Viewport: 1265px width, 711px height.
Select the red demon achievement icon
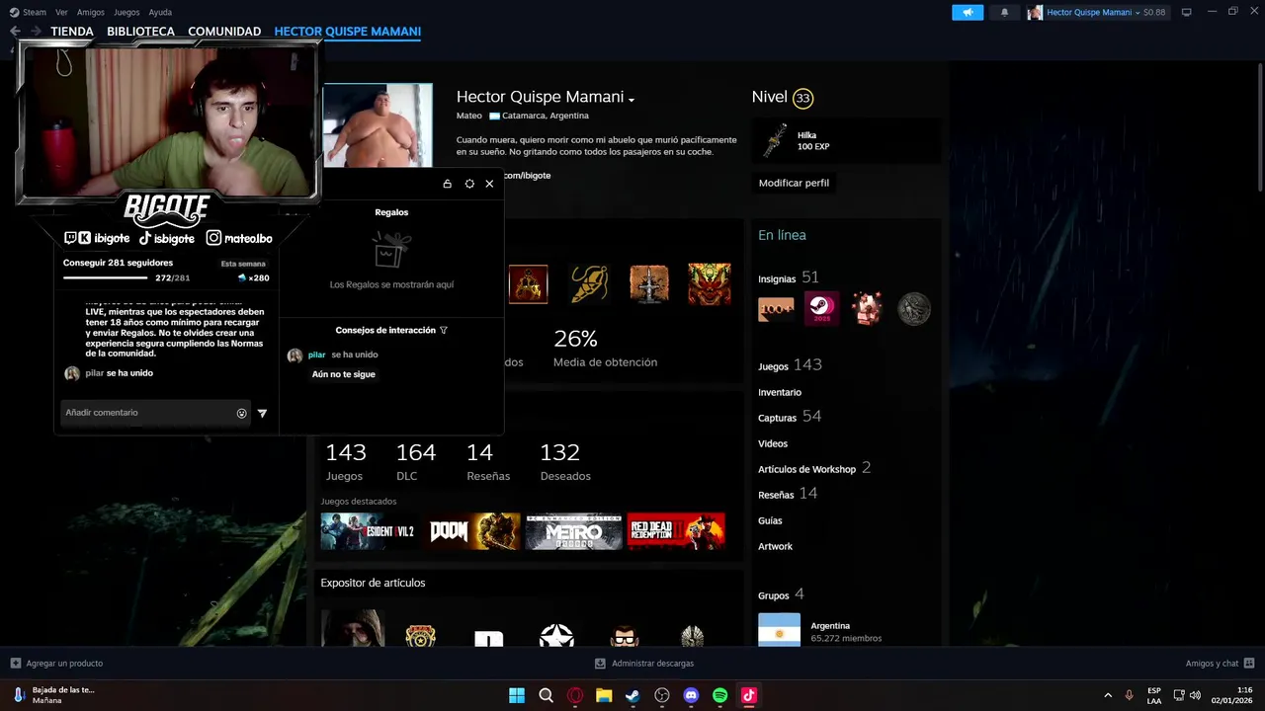pyautogui.click(x=528, y=284)
